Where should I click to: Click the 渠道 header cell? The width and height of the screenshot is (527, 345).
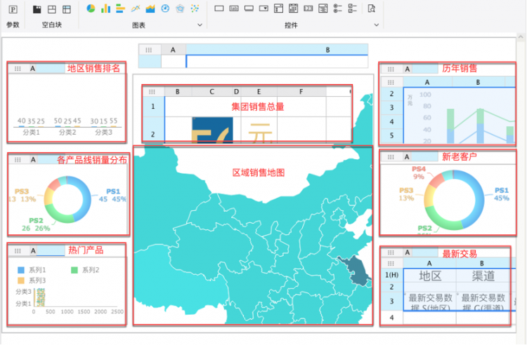(x=483, y=276)
